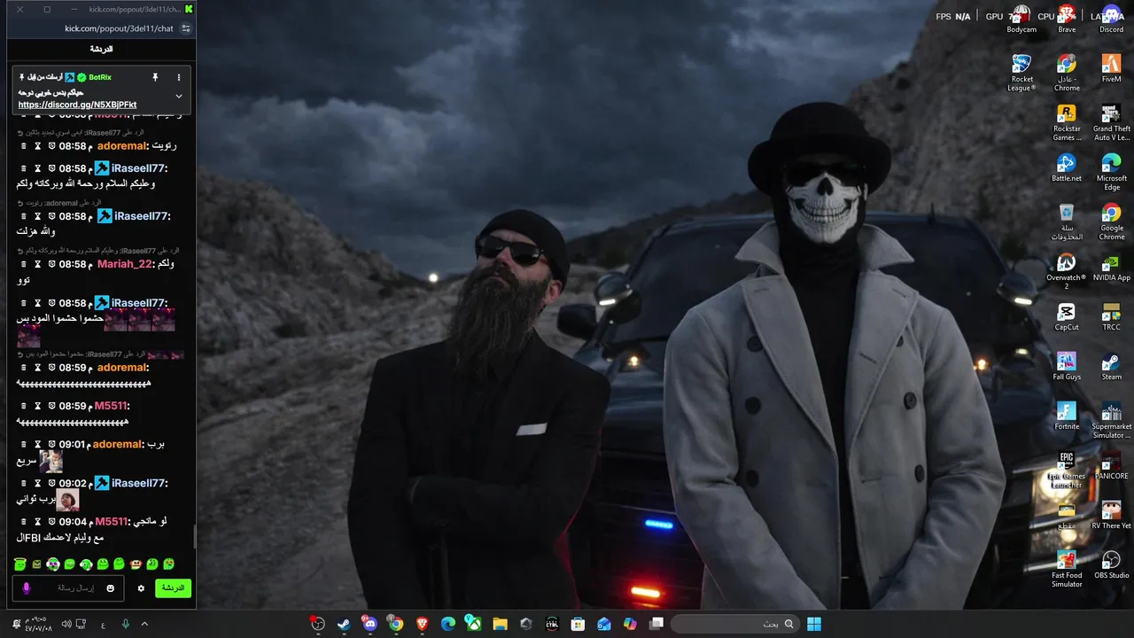The height and width of the screenshot is (638, 1134).
Task: Focus the send message input field
Action: 69,587
